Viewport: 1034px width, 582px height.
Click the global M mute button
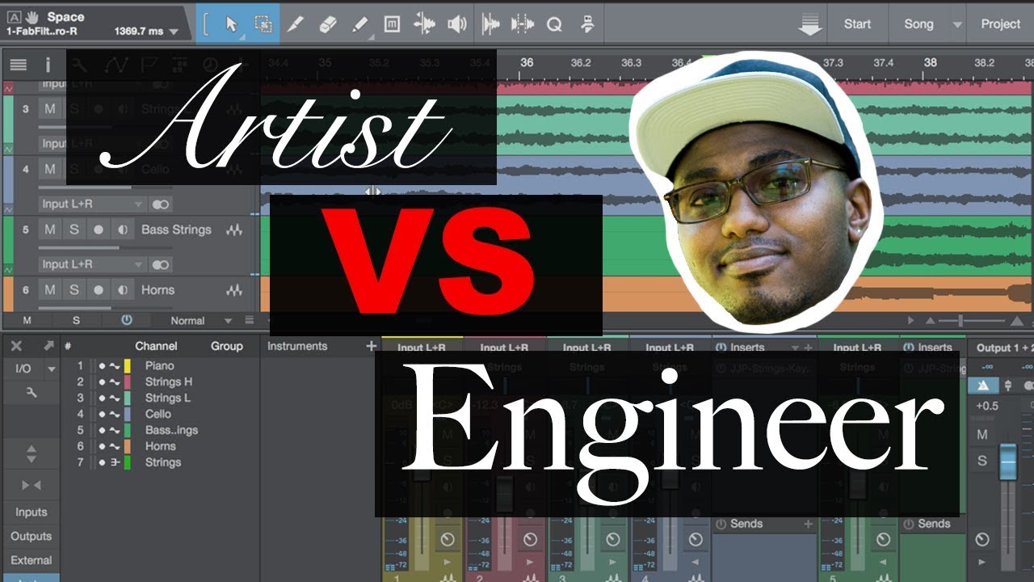[27, 320]
